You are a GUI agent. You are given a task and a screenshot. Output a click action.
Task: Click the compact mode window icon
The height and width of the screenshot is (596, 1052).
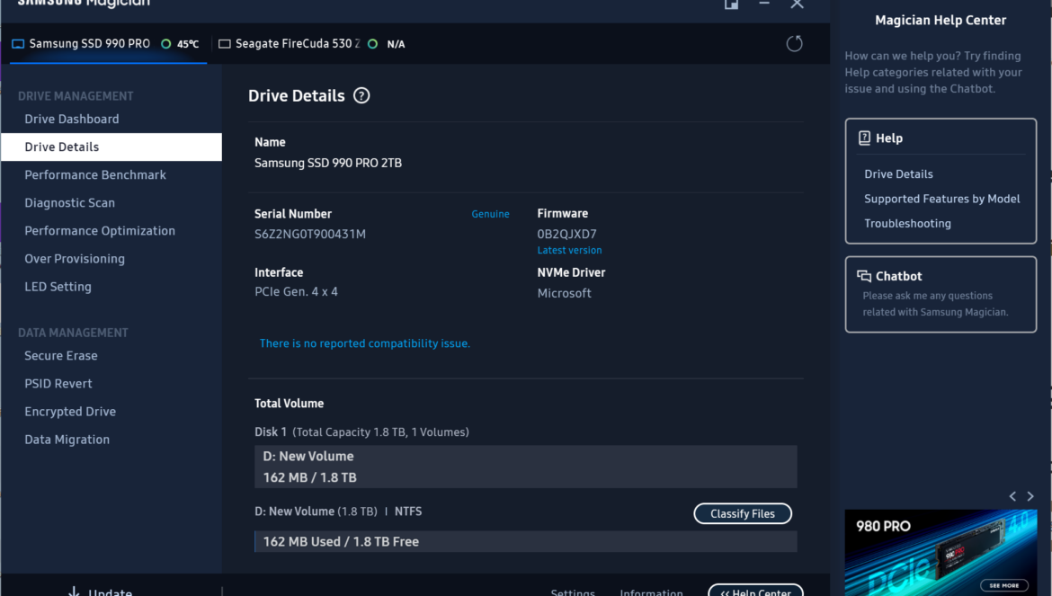(731, 4)
